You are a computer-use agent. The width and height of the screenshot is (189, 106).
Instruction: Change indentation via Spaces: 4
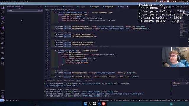pos(126,100)
